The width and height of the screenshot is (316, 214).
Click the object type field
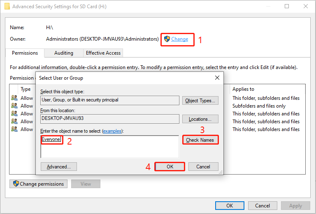(109, 100)
